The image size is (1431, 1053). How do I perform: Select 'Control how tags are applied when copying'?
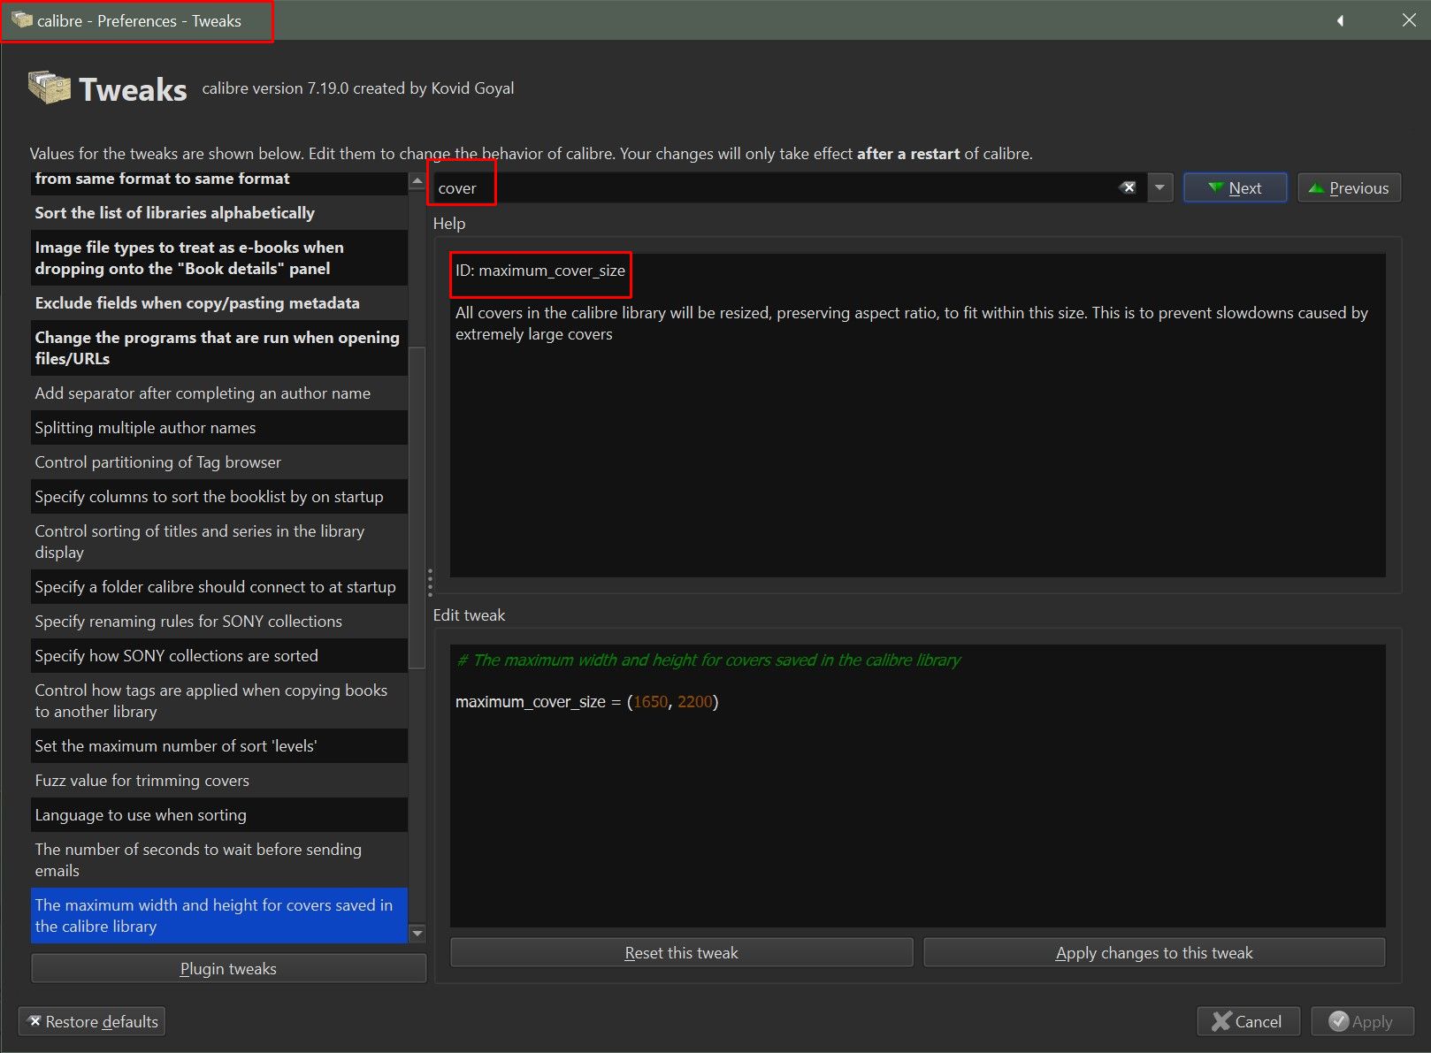(219, 701)
